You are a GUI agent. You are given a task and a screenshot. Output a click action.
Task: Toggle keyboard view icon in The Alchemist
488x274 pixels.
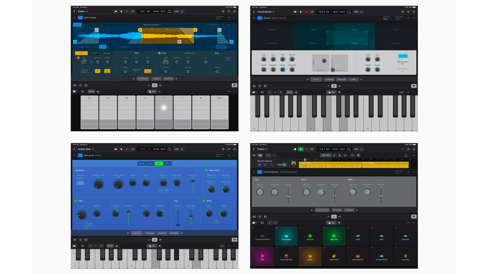414,86
